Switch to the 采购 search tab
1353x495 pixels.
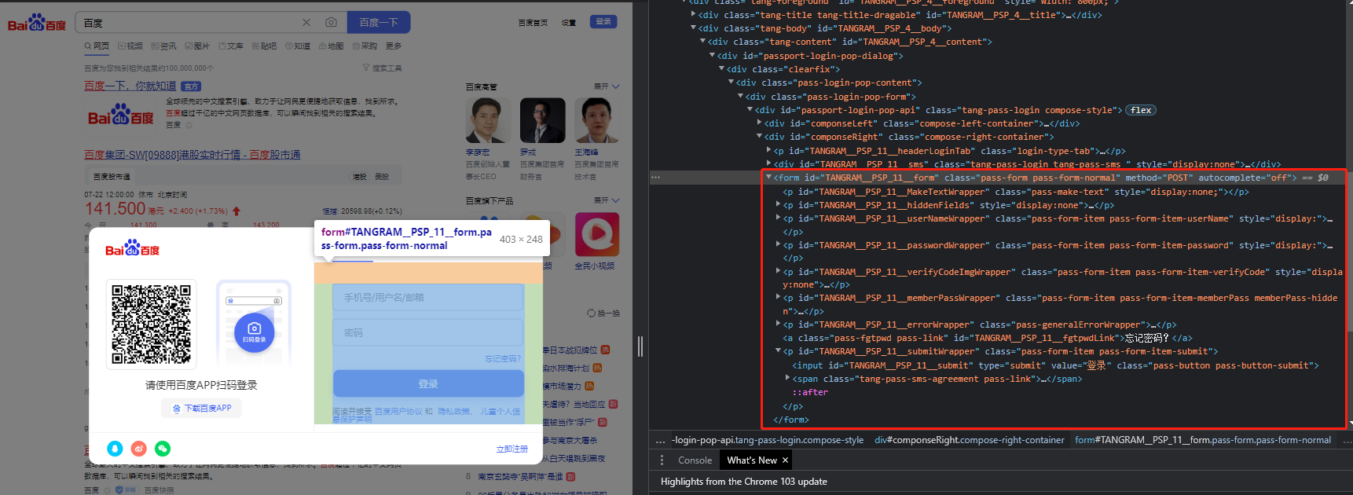pyautogui.click(x=365, y=46)
